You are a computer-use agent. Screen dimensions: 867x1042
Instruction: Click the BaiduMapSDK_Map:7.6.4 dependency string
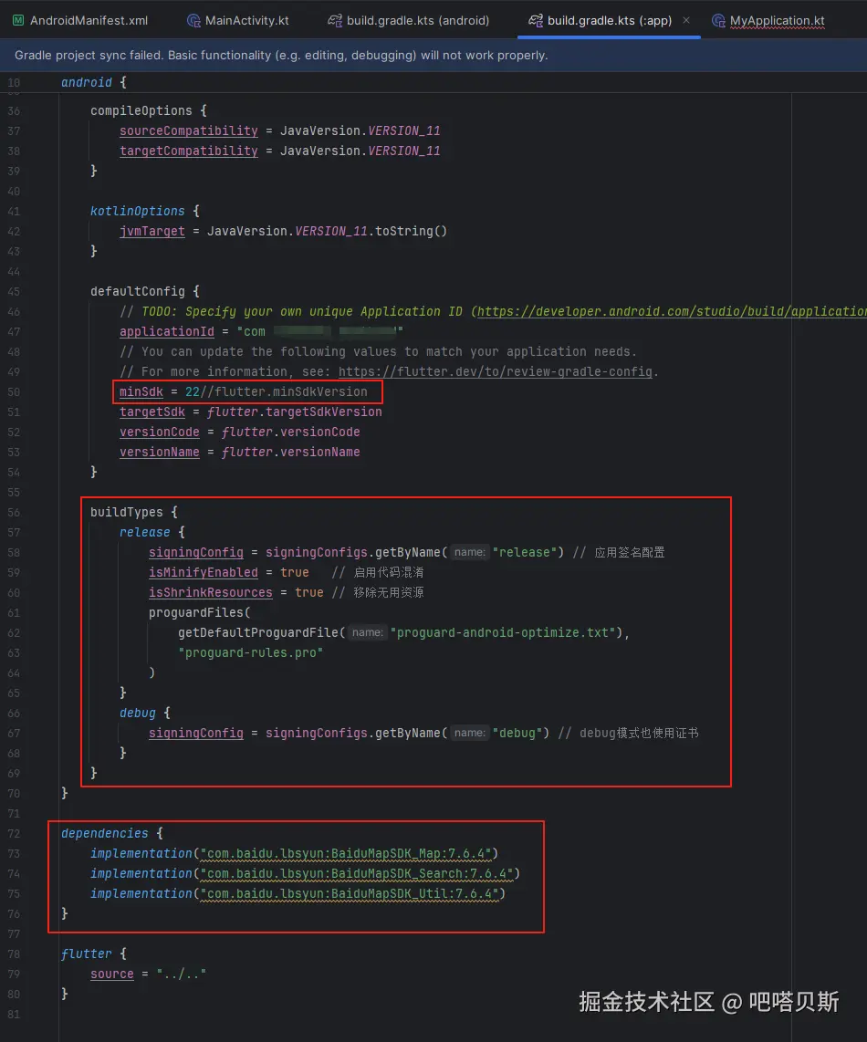coord(346,853)
